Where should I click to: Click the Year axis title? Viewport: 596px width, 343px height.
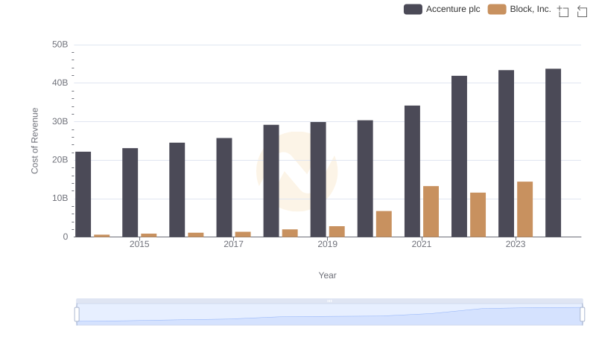pyautogui.click(x=327, y=275)
